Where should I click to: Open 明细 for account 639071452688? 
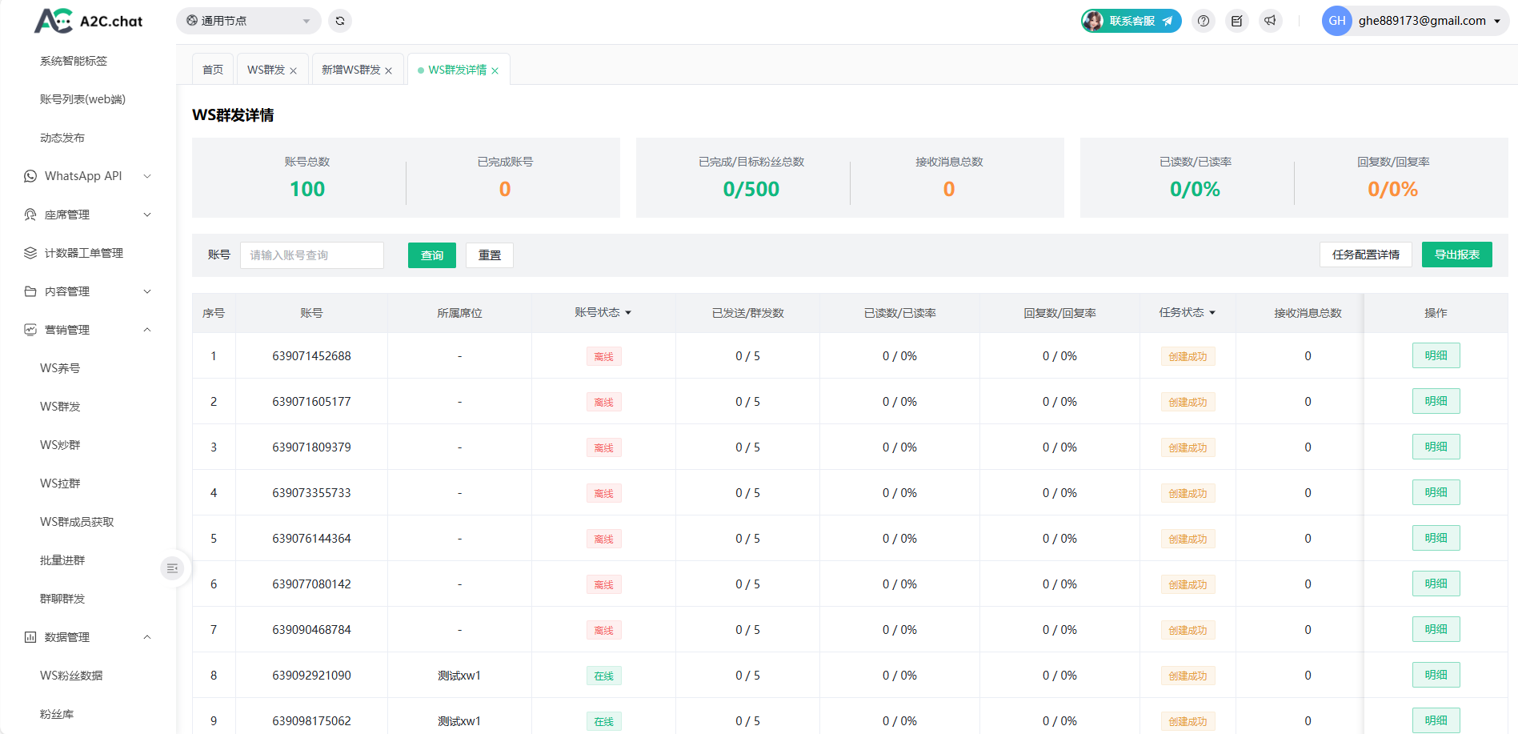1436,356
